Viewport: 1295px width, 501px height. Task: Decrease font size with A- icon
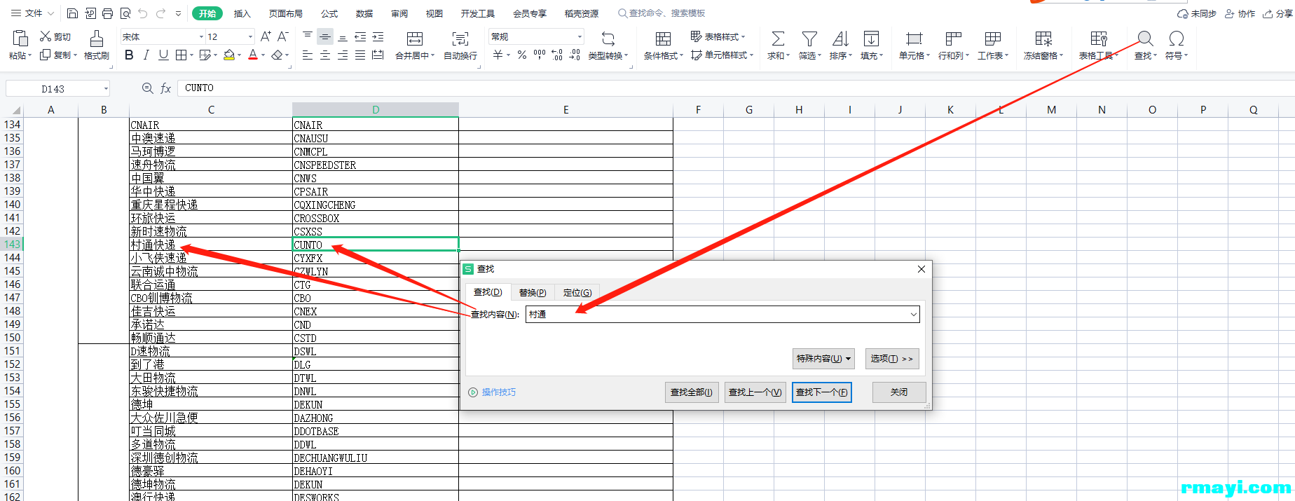282,36
